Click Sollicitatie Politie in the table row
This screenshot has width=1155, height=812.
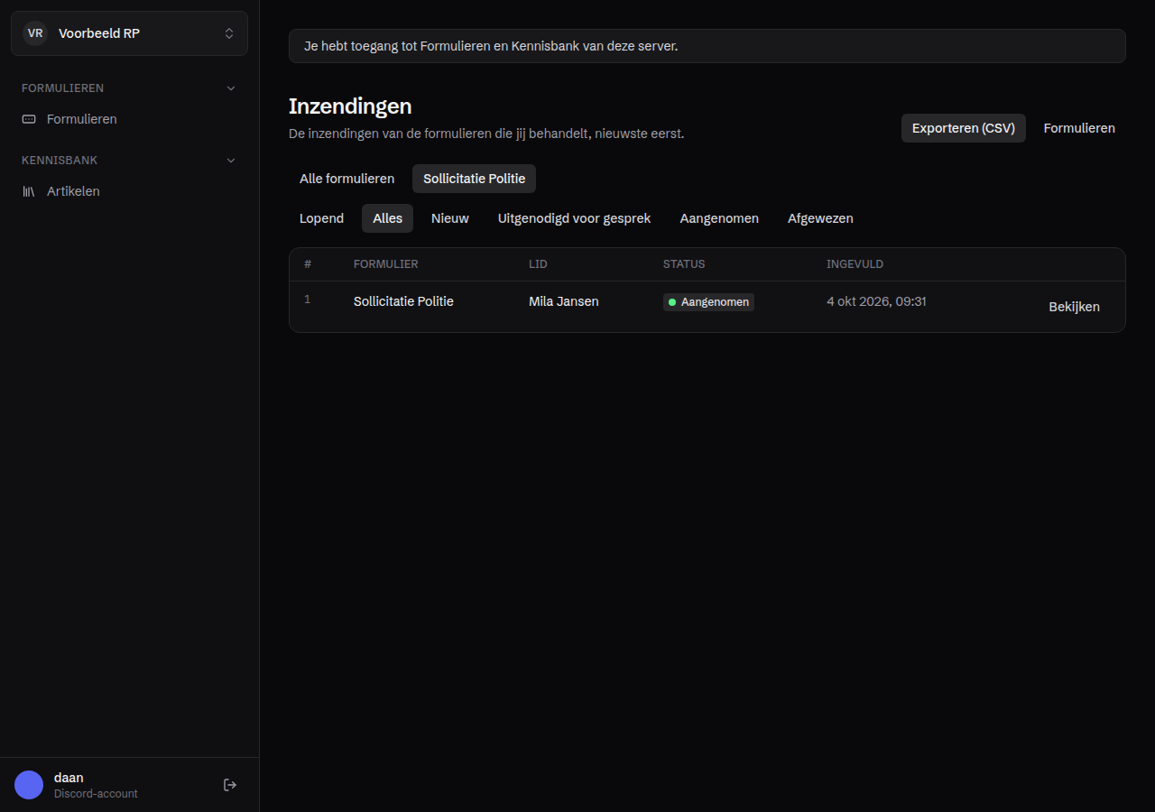click(x=403, y=301)
